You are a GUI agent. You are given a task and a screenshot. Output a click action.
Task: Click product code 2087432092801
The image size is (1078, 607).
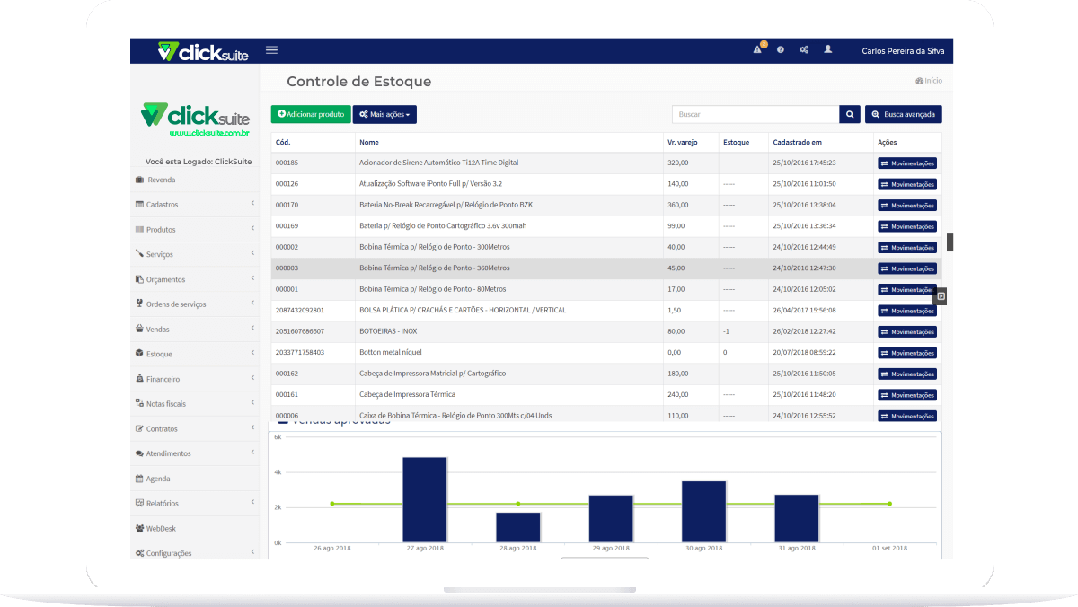coord(300,310)
